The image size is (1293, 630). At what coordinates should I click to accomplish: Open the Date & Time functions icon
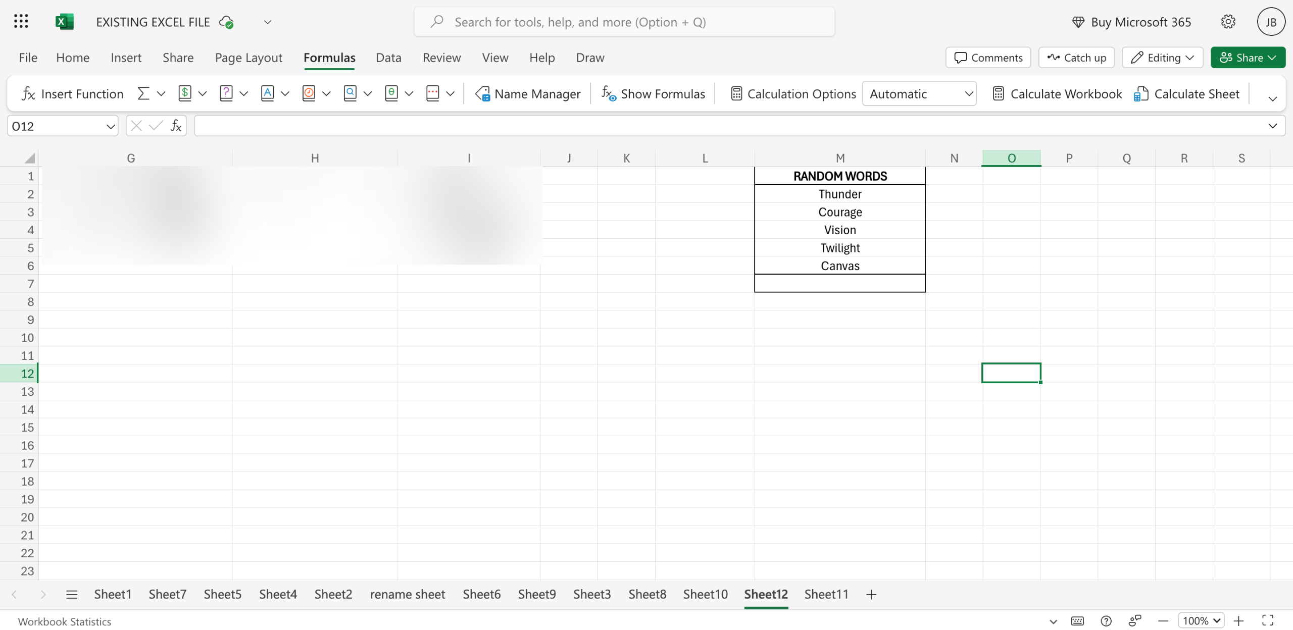coord(309,94)
